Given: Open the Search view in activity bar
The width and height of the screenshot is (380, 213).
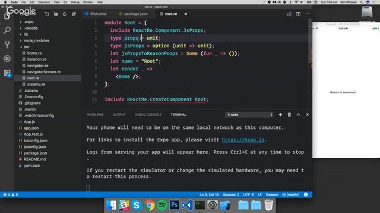Looking at the screenshot, I should pos(7,30).
